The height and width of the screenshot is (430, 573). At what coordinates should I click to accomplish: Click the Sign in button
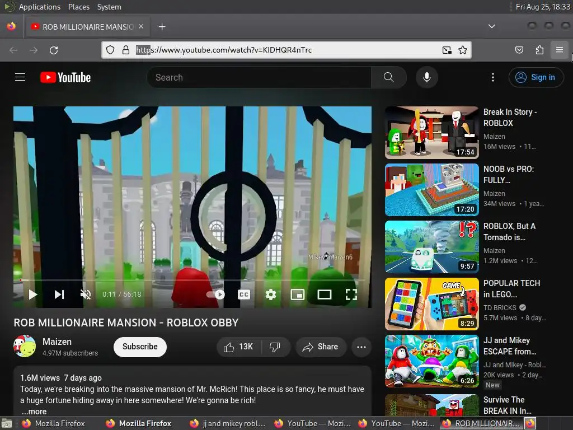[x=536, y=77]
